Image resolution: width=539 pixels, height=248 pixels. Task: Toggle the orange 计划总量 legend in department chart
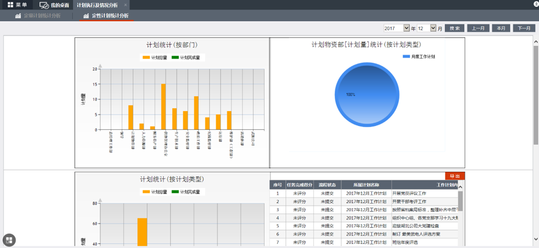(x=147, y=57)
